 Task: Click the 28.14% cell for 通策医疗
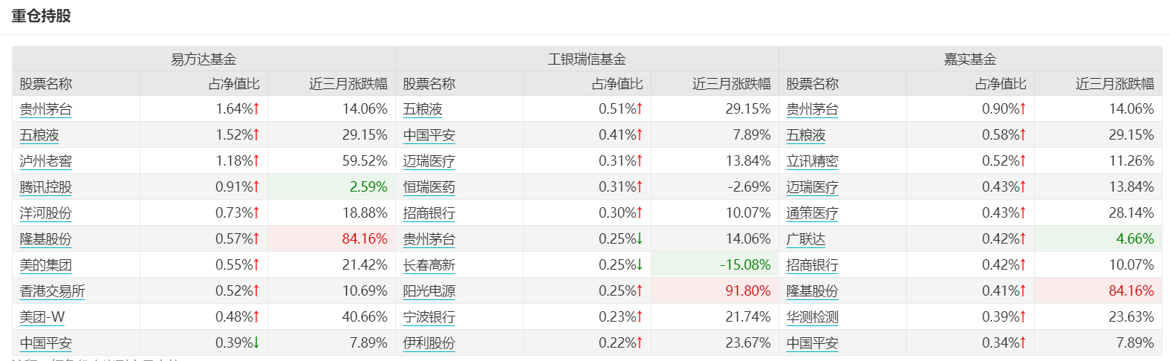click(x=1098, y=212)
